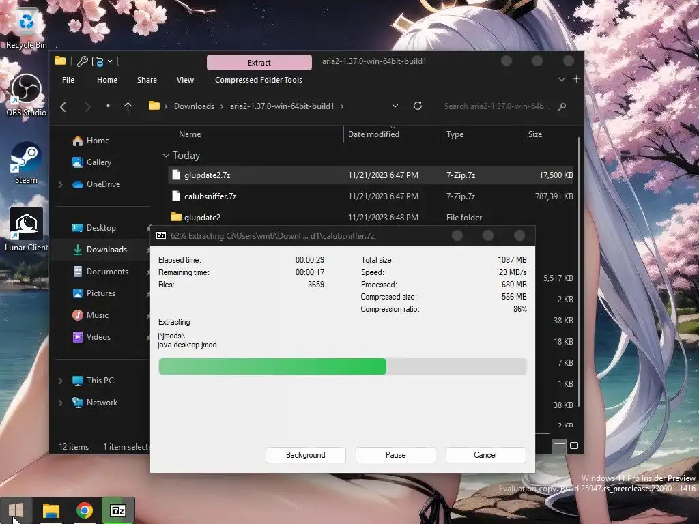Open the File menu
Screen dimensions: 699x524
click(x=68, y=80)
